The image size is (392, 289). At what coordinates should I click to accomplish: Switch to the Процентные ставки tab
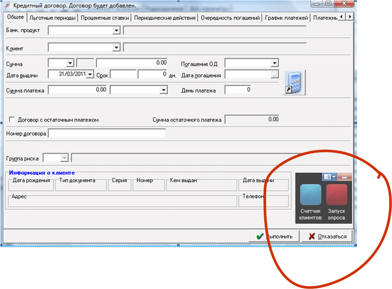point(105,18)
